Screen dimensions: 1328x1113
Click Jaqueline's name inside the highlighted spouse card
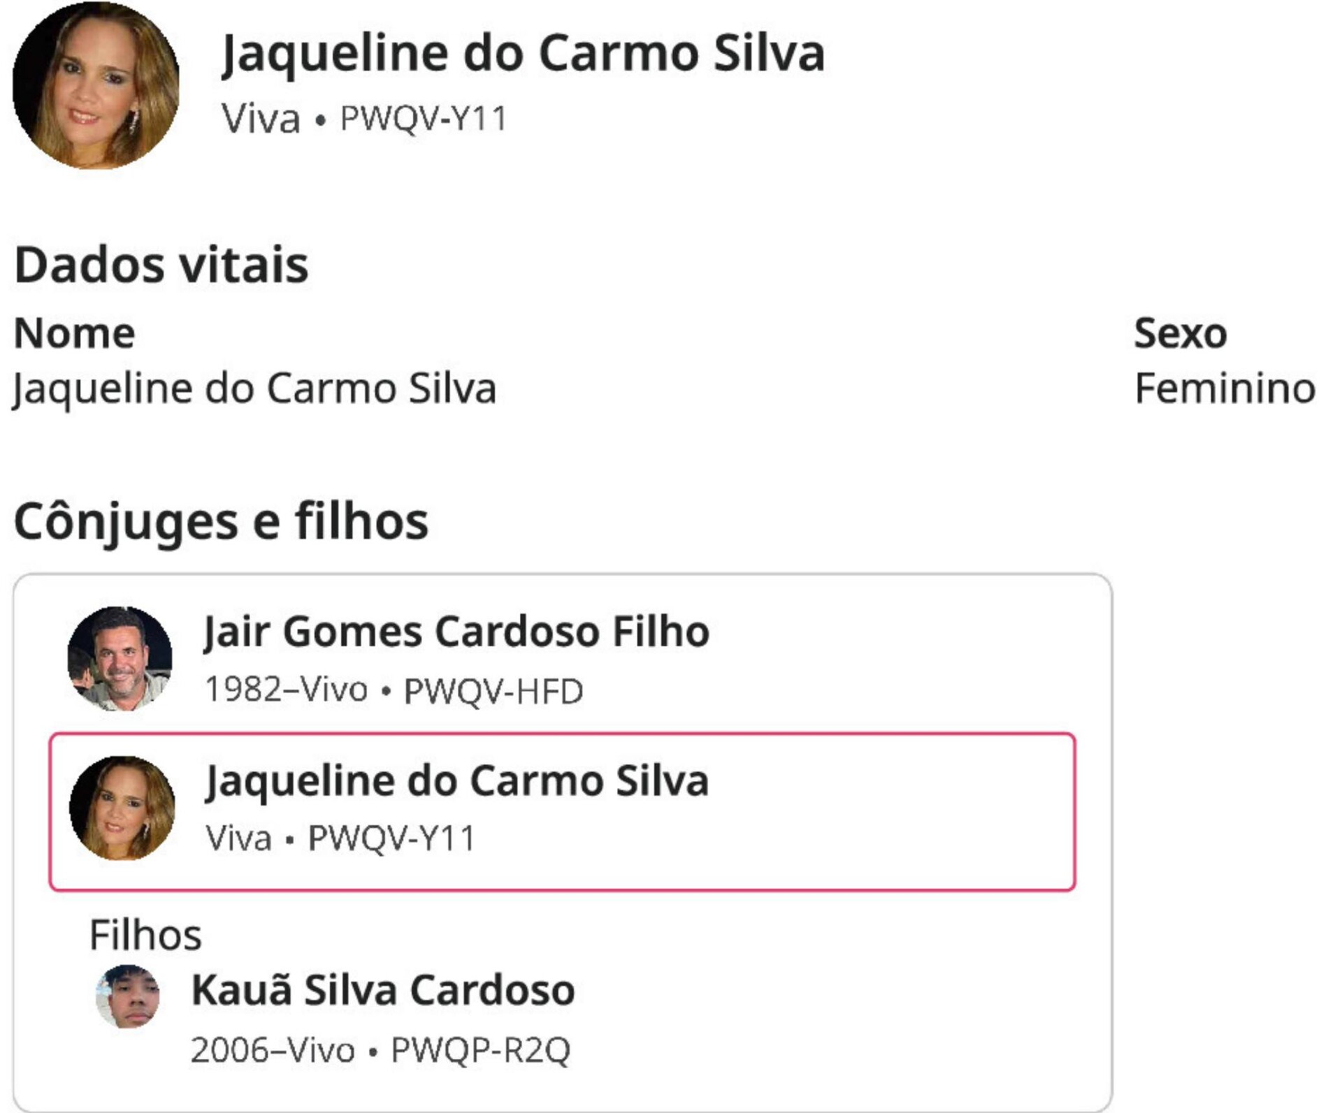pos(457,780)
